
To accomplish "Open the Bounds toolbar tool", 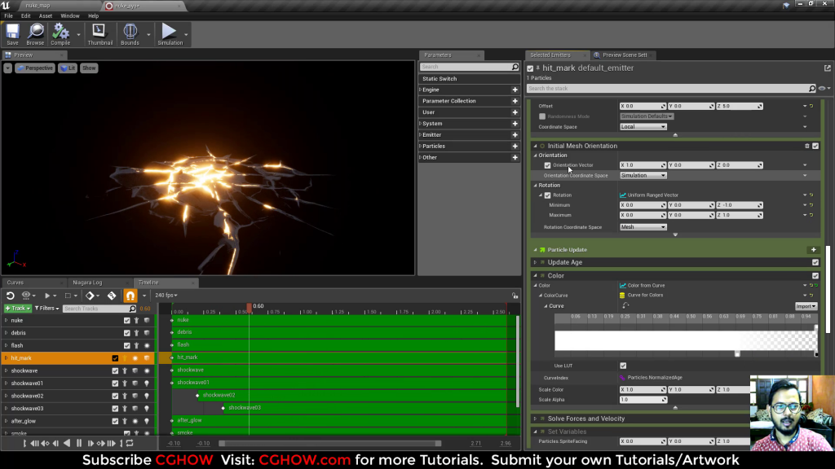I will 129,33.
